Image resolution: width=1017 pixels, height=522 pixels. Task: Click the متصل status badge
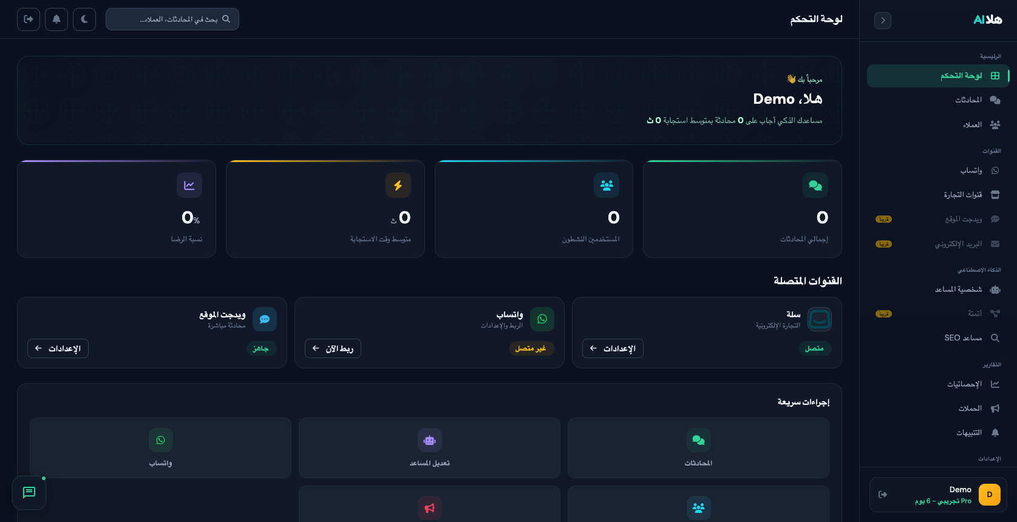pos(814,348)
